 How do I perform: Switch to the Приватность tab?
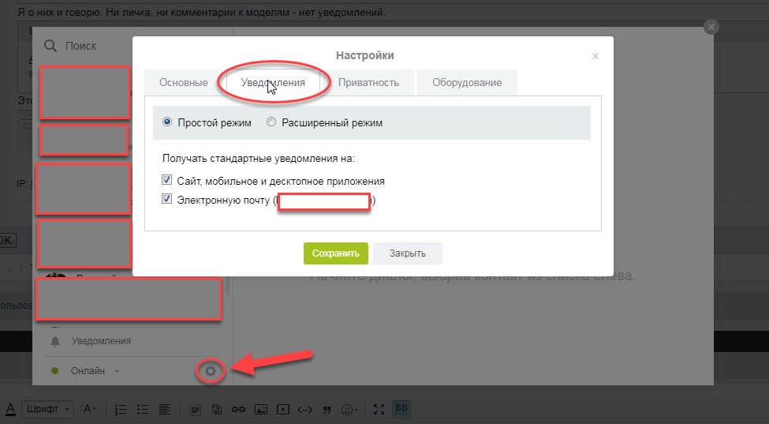coord(368,82)
